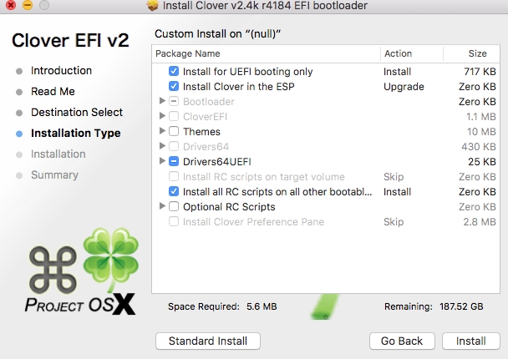The height and width of the screenshot is (359, 508).
Task: Toggle Install Clover in the ESP checkbox
Action: (x=174, y=87)
